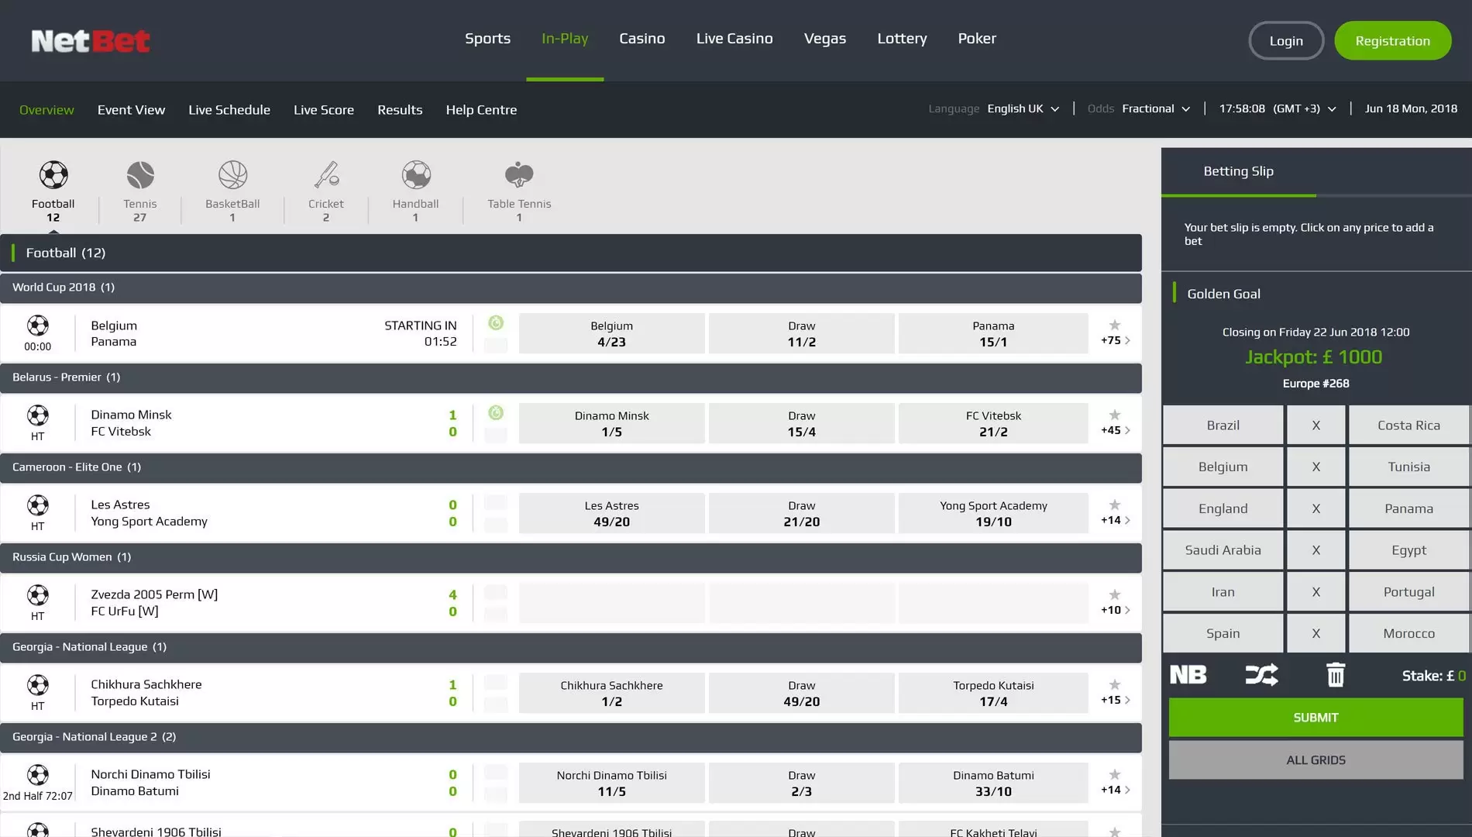Bet on Belgium at 4/23
Image resolution: width=1472 pixels, height=837 pixels.
click(611, 333)
